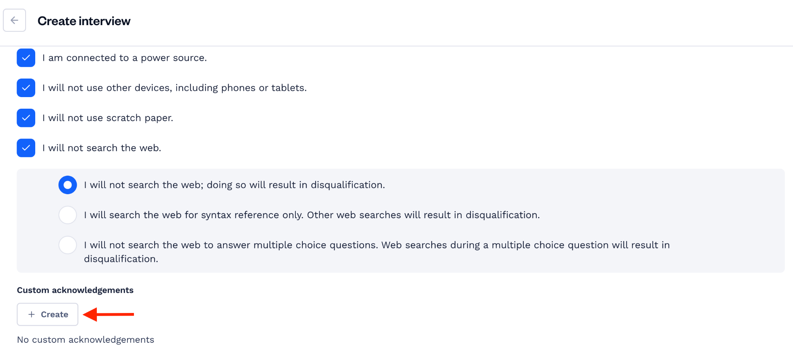Click the 'phones or tablets' statement text

(x=175, y=88)
